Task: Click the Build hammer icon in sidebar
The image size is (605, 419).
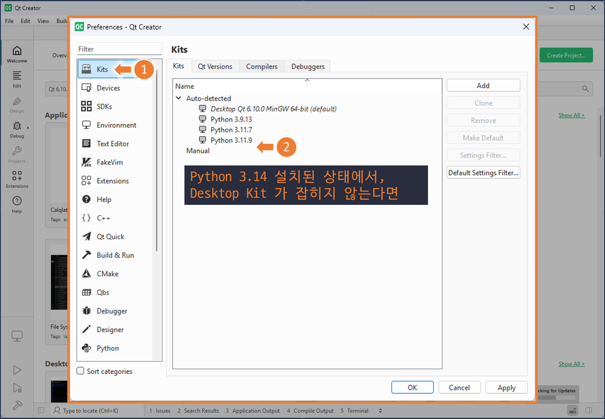Action: pyautogui.click(x=17, y=405)
